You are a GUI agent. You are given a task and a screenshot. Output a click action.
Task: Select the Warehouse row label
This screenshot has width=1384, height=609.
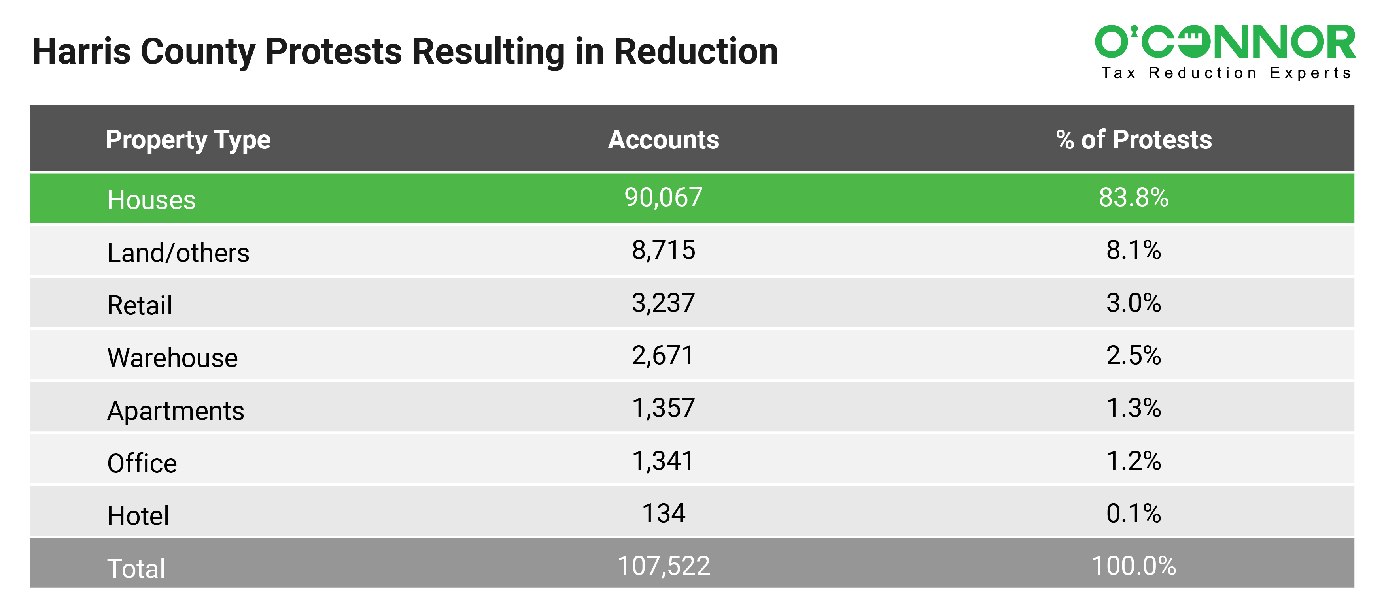click(172, 357)
